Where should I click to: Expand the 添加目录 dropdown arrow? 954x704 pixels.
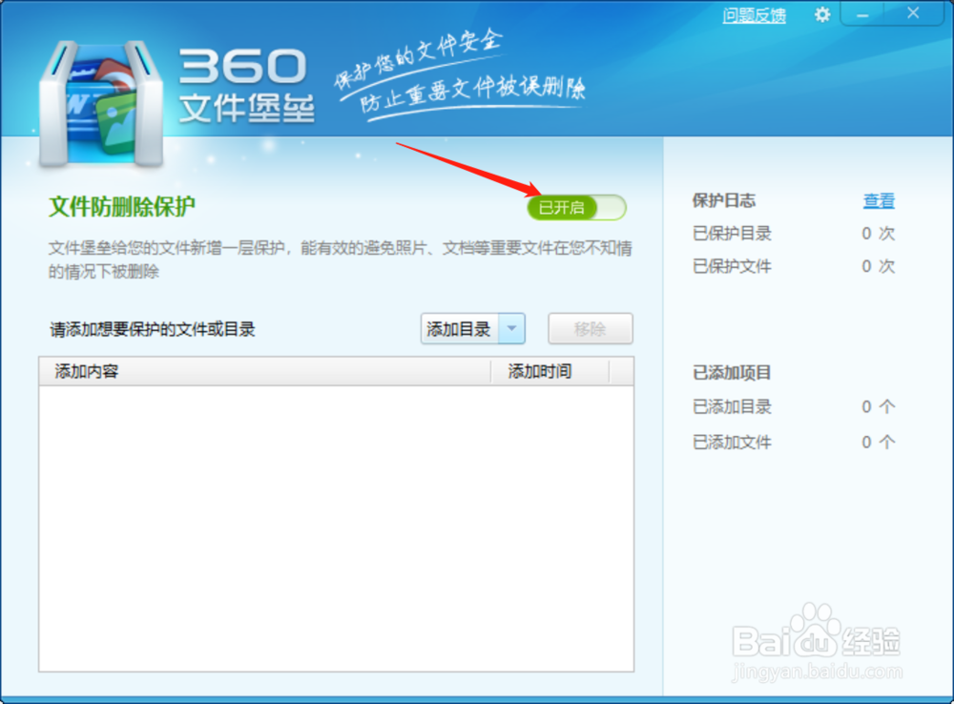(511, 328)
